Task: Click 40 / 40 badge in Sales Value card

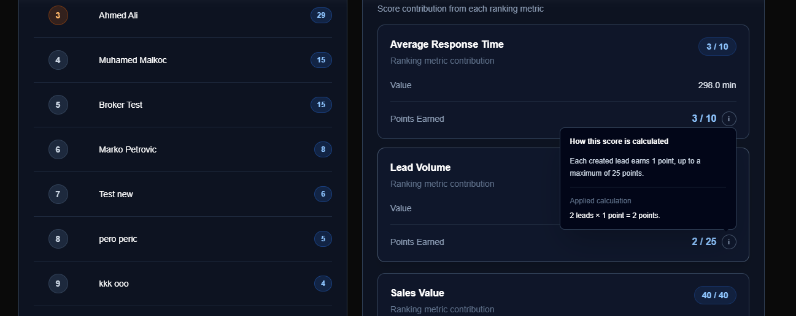Action: (715, 295)
